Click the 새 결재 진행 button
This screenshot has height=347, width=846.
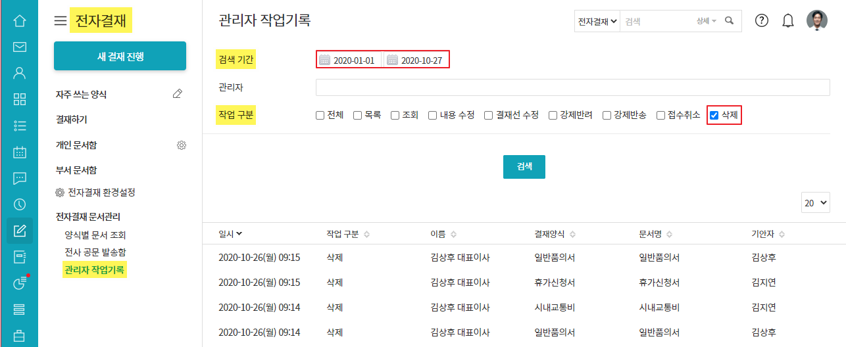[120, 56]
